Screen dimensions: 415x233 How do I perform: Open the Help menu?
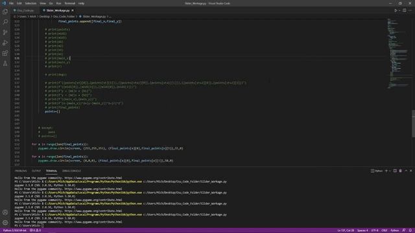(81, 3)
